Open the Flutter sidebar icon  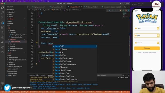point(2,37)
